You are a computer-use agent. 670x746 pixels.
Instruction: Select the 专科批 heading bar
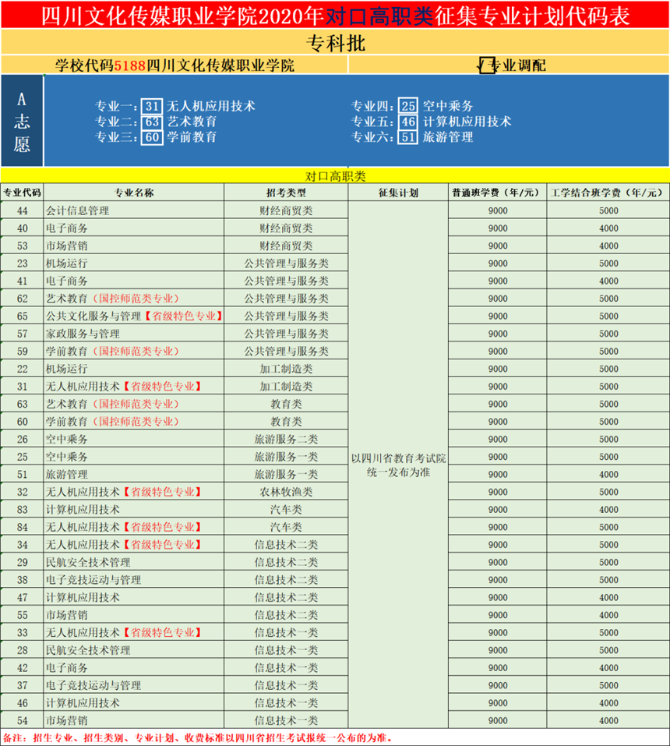tap(335, 44)
